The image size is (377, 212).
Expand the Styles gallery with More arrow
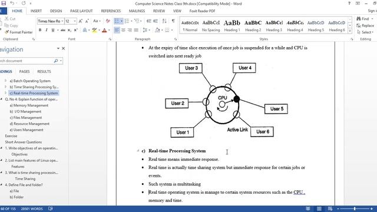pos(350,31)
